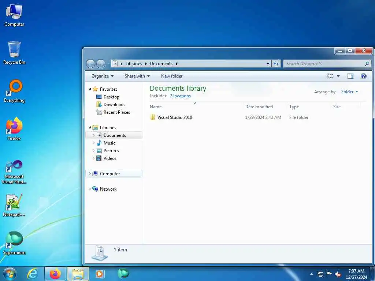Open the Help question mark icon
The height and width of the screenshot is (281, 375).
tap(364, 76)
